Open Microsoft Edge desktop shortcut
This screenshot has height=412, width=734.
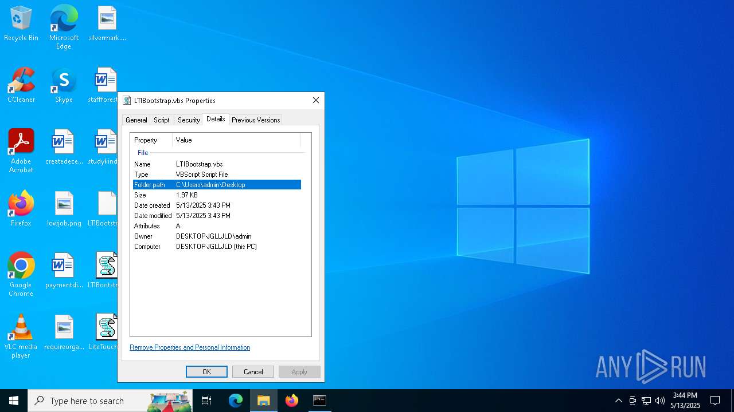[x=64, y=27]
